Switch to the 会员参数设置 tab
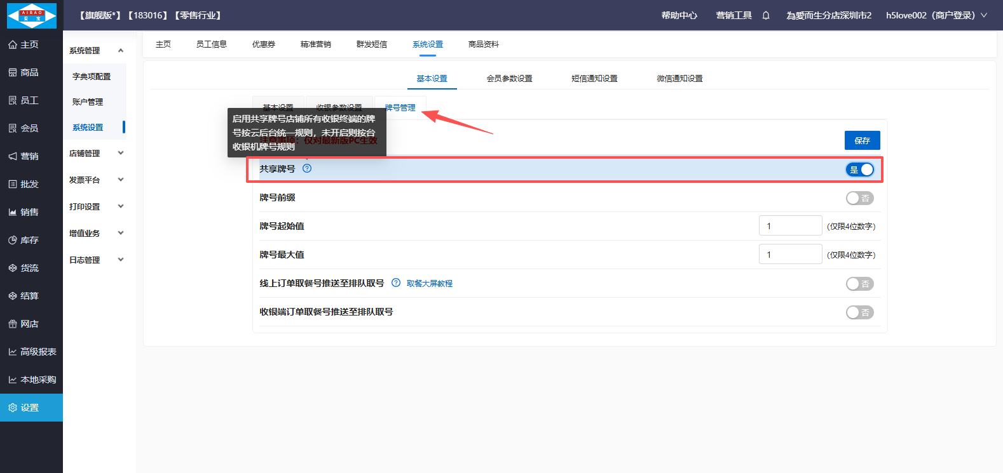1003x473 pixels. pos(509,79)
